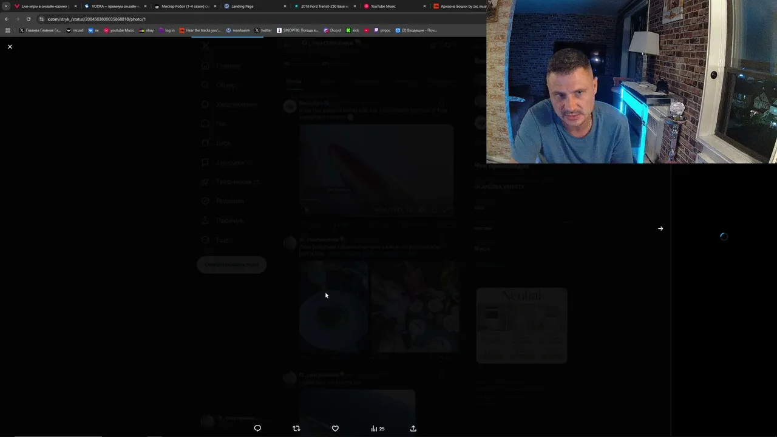The height and width of the screenshot is (437, 777).
Task: Reply to the post via comment icon
Action: pos(257,429)
